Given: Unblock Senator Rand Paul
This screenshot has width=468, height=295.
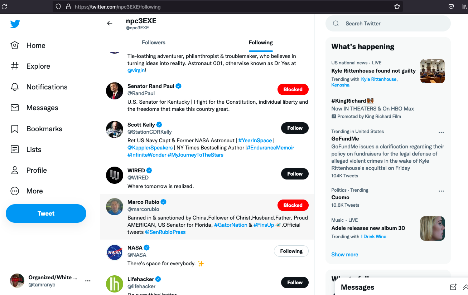Looking at the screenshot, I should coord(293,89).
